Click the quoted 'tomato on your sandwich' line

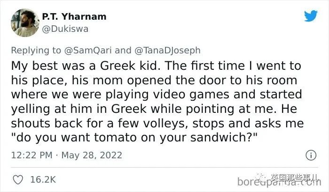[x=134, y=137]
